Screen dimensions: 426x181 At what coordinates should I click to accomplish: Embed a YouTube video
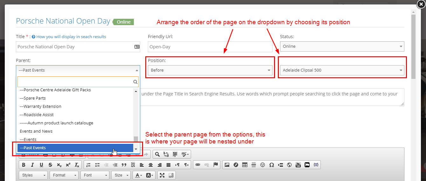(x=298, y=165)
